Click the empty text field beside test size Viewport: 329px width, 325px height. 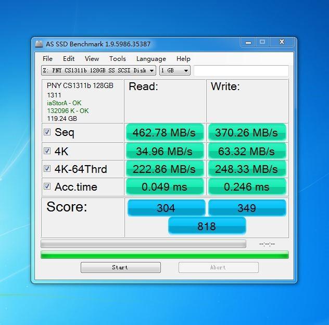coord(241,70)
